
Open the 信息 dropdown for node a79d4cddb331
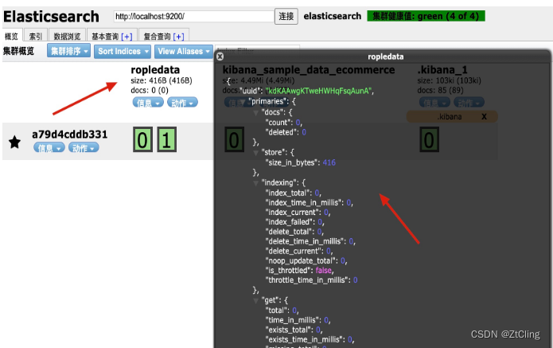[x=49, y=148]
